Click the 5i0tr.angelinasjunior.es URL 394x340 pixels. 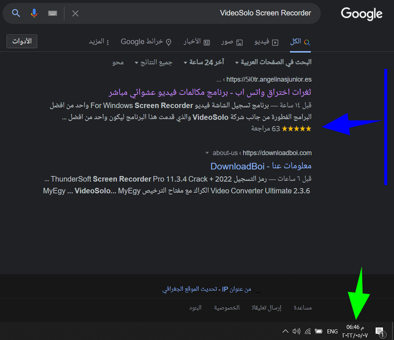(x=269, y=80)
